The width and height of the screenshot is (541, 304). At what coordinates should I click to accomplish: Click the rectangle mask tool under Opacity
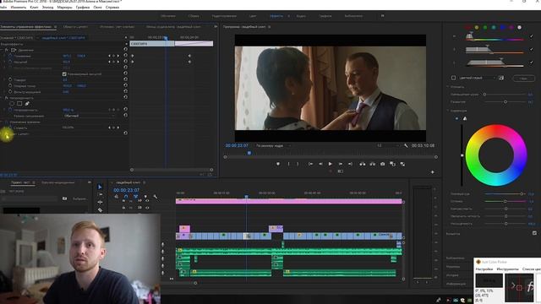coord(19,103)
